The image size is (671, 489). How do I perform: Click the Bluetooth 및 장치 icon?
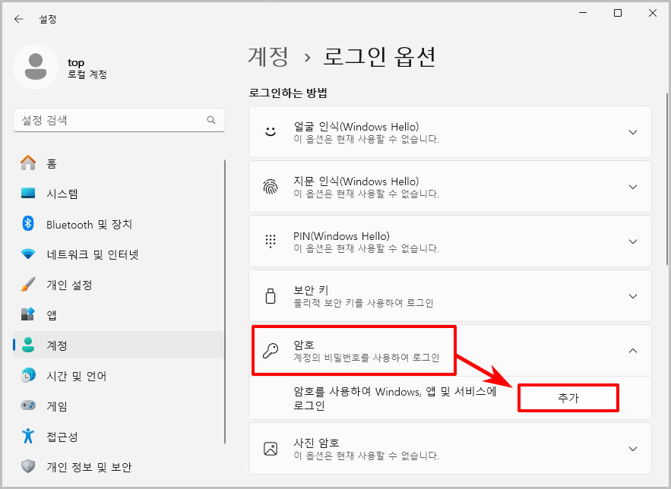pyautogui.click(x=30, y=224)
